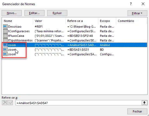Screen dimensions: 149x116
Task: Click into the Refere-se a formula field
Action: [79, 103]
